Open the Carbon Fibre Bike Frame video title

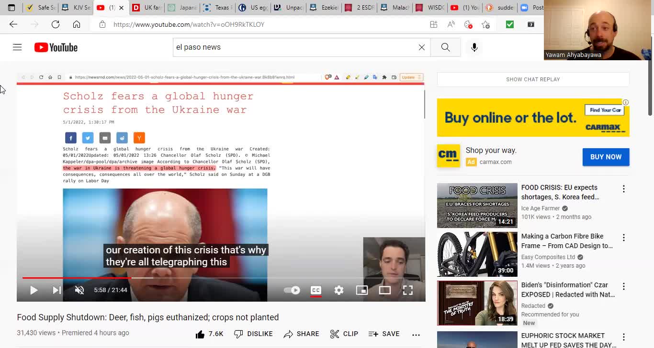pyautogui.click(x=567, y=241)
